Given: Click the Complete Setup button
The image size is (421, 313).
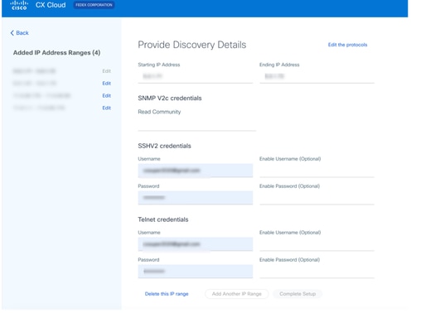Looking at the screenshot, I should point(298,294).
